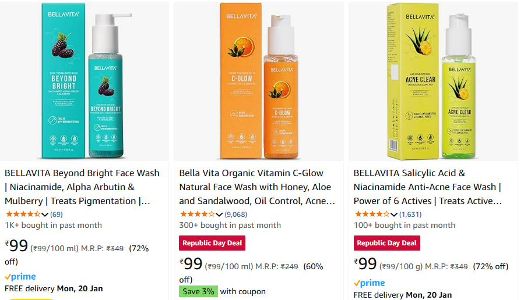524x300 pixels.
Task: Expand rating chevron beside 9,068 reviews
Action: pos(219,215)
